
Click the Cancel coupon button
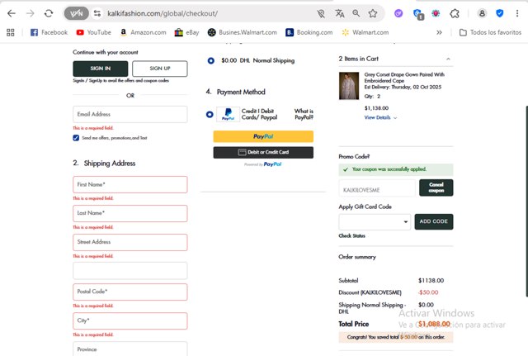pyautogui.click(x=436, y=187)
